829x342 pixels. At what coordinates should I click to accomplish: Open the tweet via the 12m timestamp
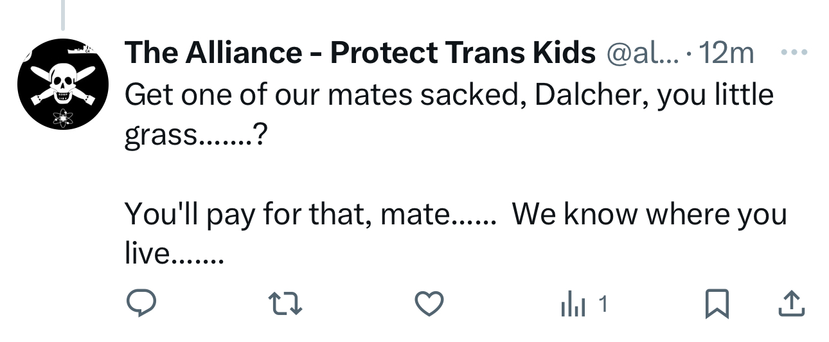tap(725, 53)
